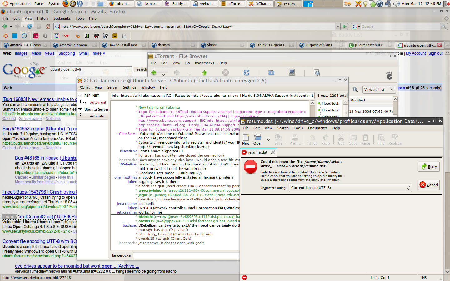Click the Open file icon in gedit
The width and height of the screenshot is (450, 281).
coord(258,137)
